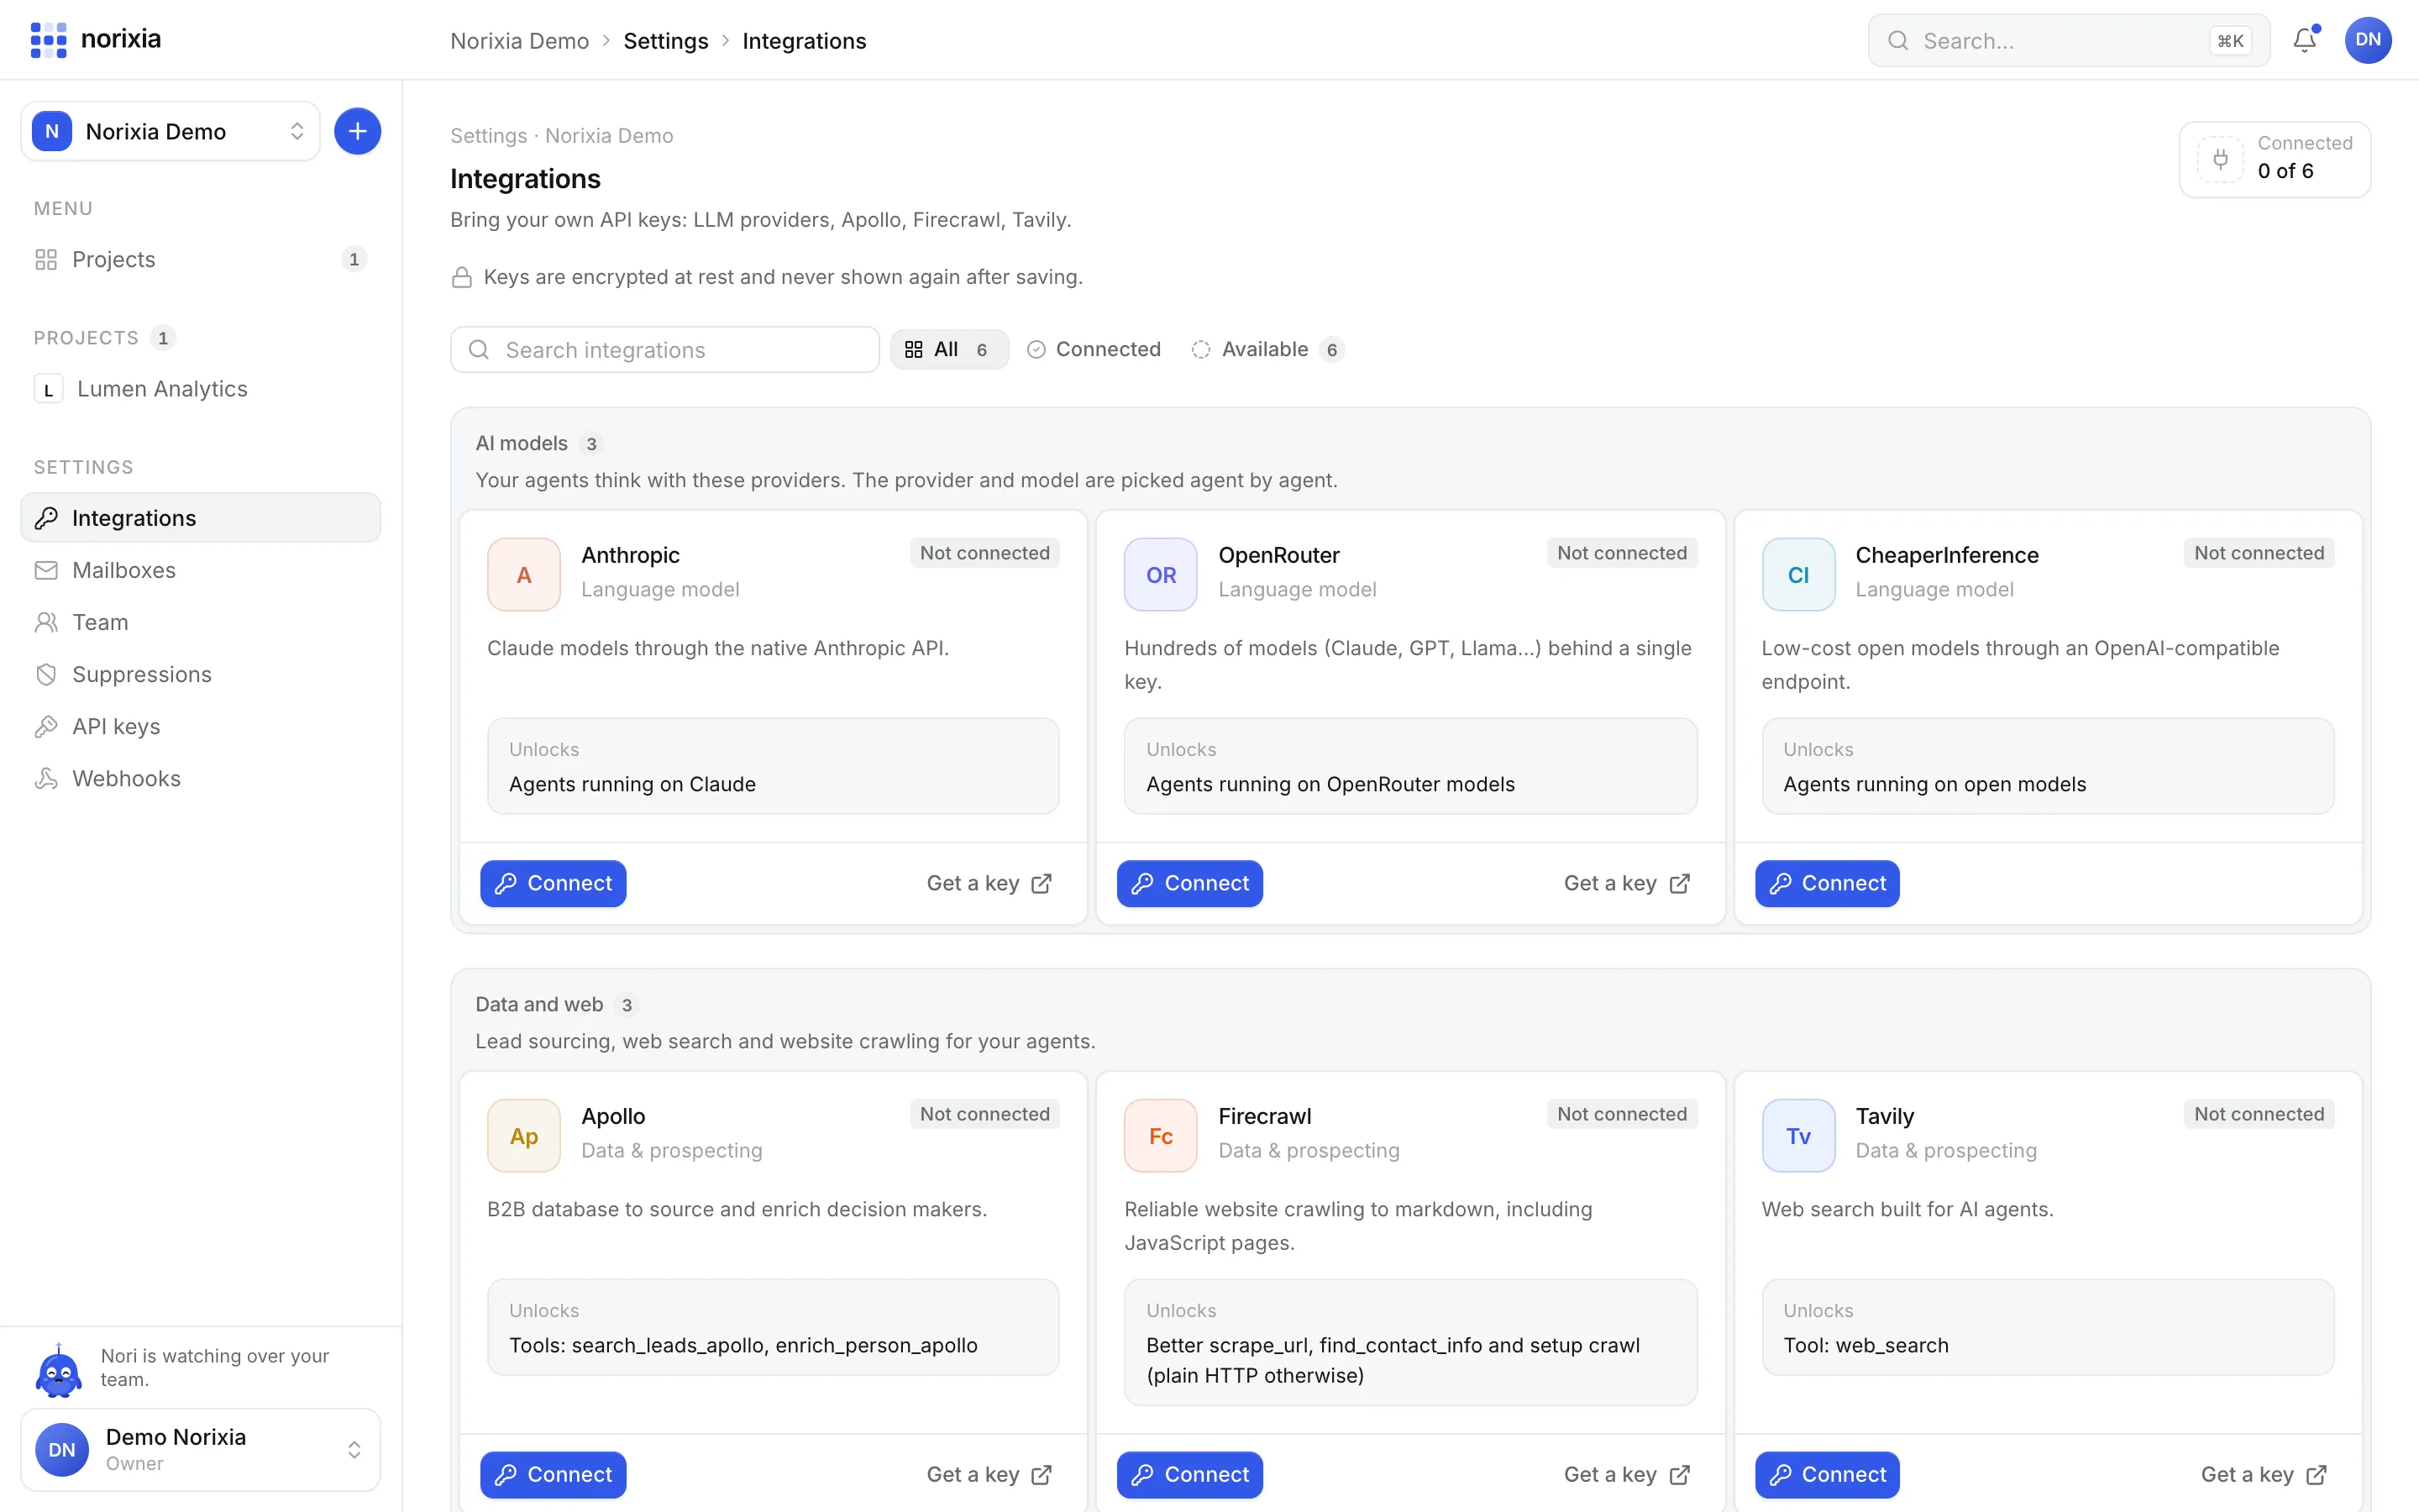Click the OpenRouter OR icon

pyautogui.click(x=1161, y=574)
